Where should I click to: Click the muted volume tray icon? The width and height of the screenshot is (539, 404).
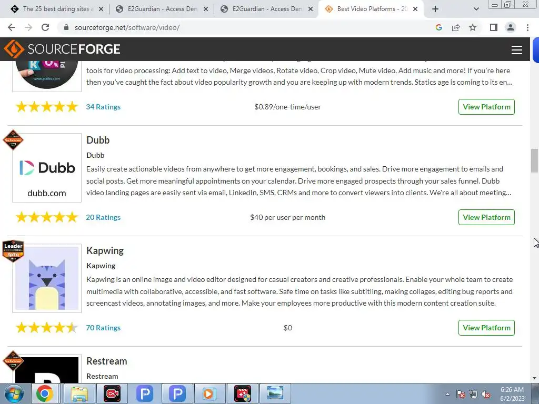(486, 394)
